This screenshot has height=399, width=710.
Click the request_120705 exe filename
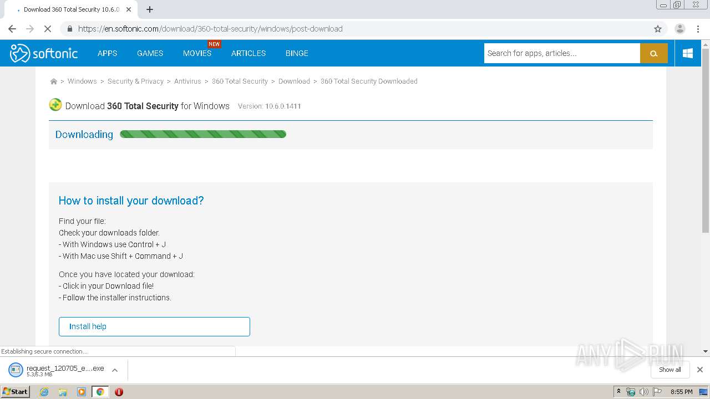click(65, 368)
